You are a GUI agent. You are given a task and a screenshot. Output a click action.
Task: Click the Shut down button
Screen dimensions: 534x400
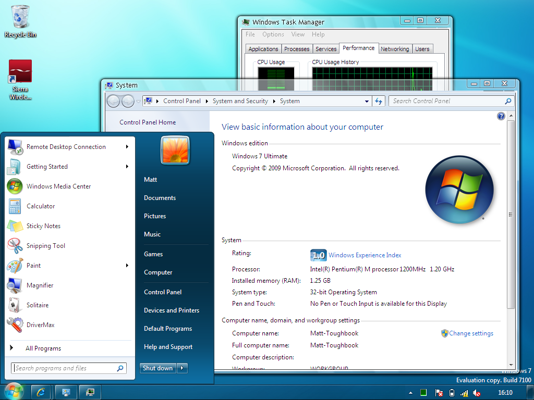click(x=157, y=368)
